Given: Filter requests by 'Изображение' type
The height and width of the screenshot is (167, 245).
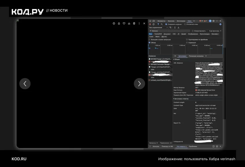Looking at the screenshot, I should click(193, 34).
